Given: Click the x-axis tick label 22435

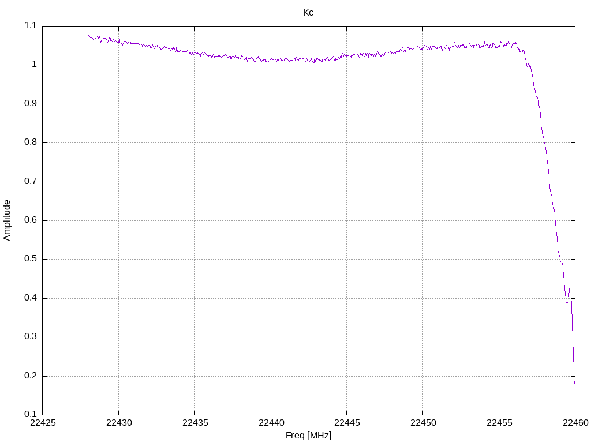Looking at the screenshot, I should pos(195,423).
